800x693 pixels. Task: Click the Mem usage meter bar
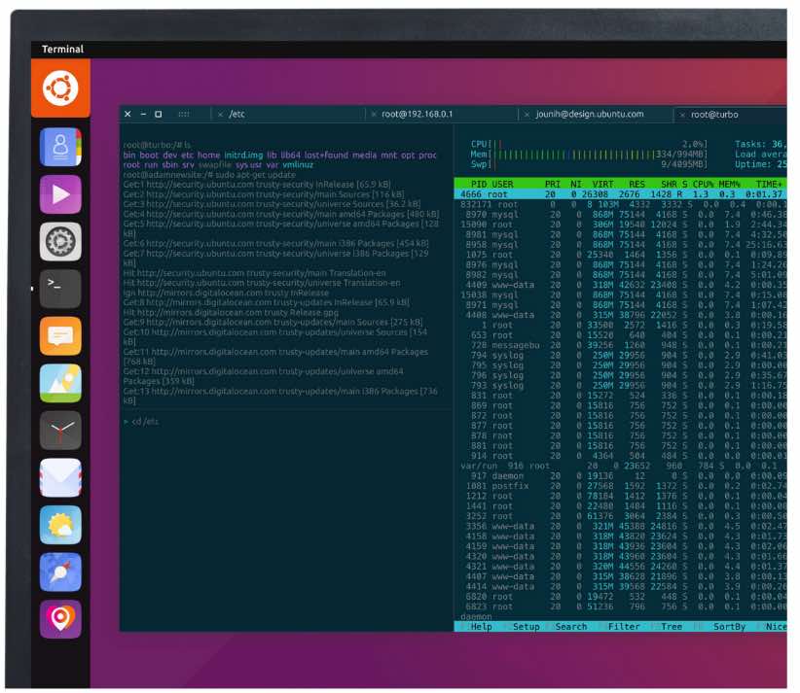(x=589, y=155)
